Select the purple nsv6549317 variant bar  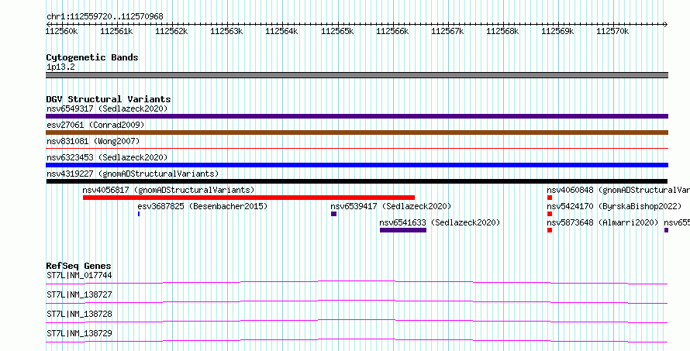click(357, 116)
